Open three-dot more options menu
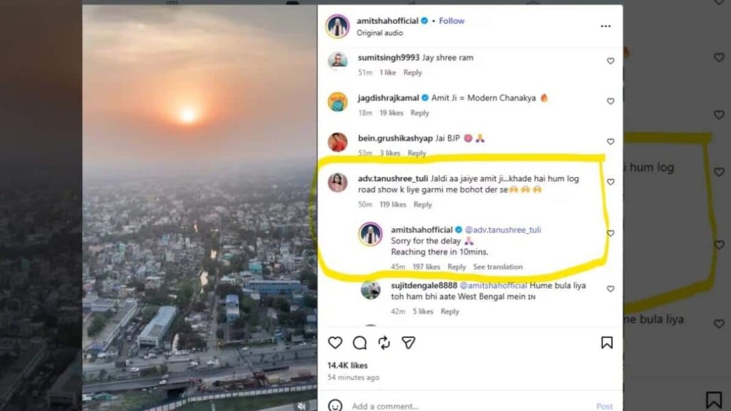The image size is (731, 411). (x=606, y=26)
